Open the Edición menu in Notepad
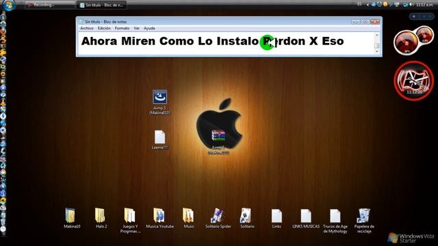438x246 pixels. coord(104,28)
